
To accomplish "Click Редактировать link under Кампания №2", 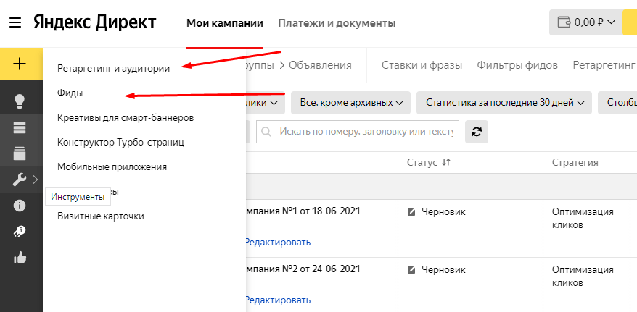I will pos(279,300).
